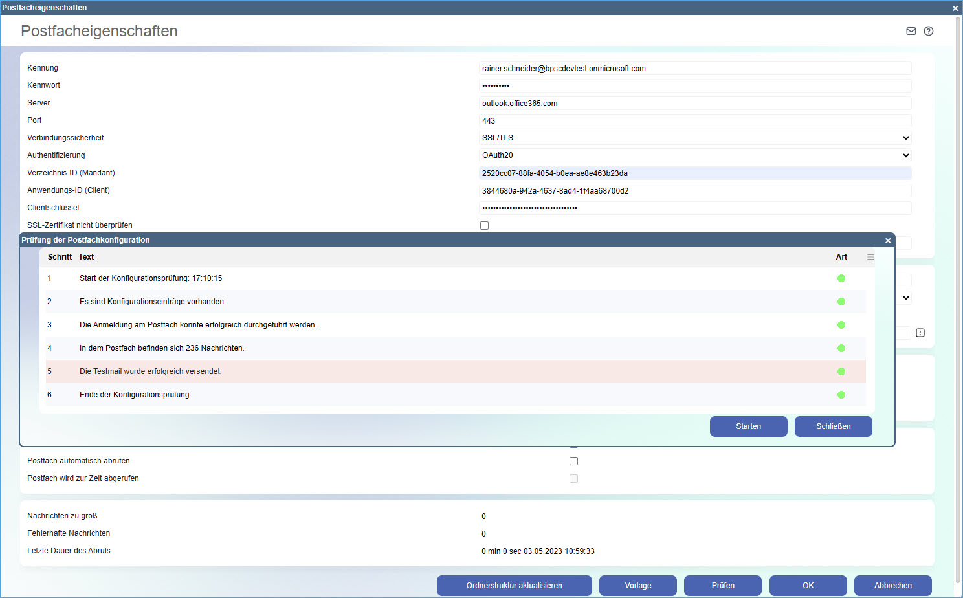Click the Anwendungs-ID (Client) field
Image resolution: width=963 pixels, height=598 pixels.
695,190
